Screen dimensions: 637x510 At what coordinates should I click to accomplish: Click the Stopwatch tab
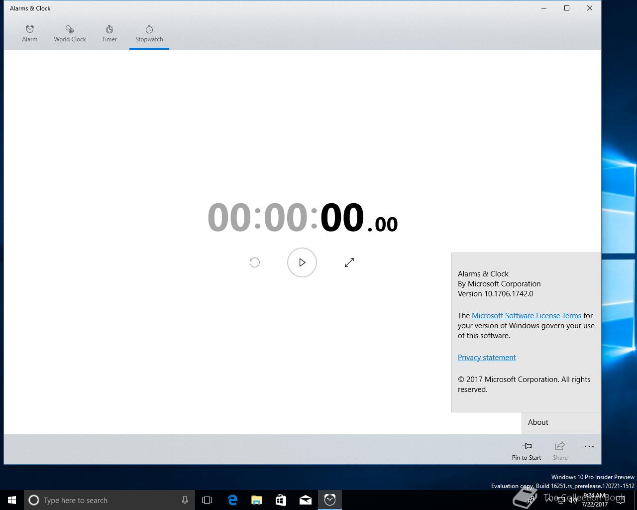149,34
